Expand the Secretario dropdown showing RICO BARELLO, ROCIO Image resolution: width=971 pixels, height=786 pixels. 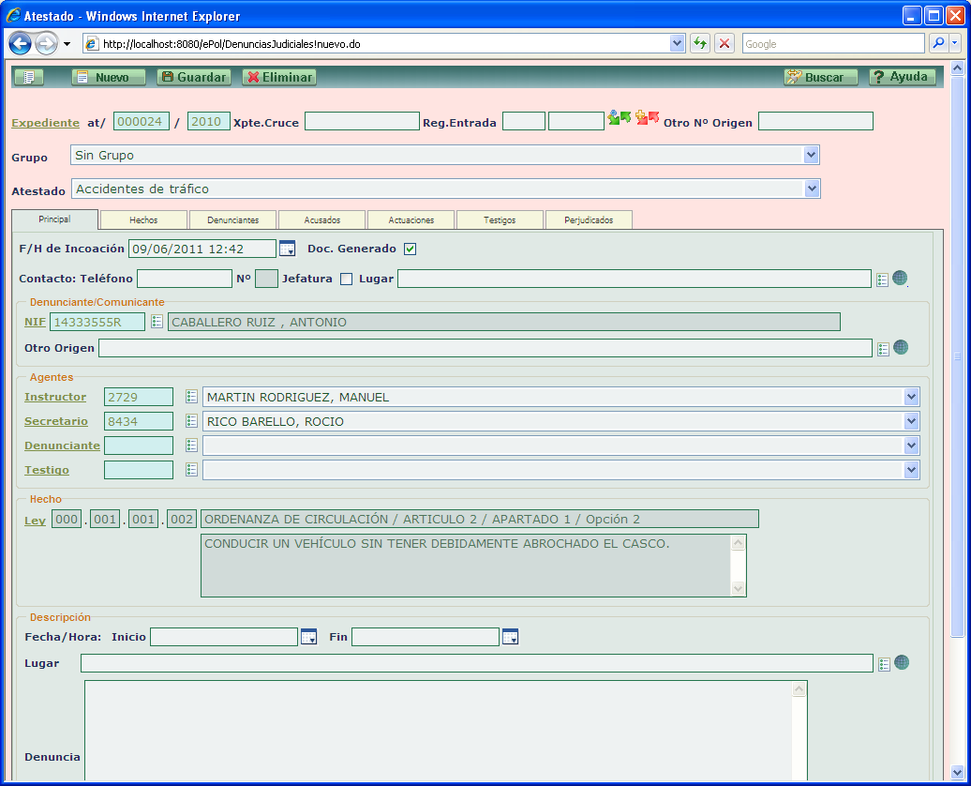click(911, 421)
